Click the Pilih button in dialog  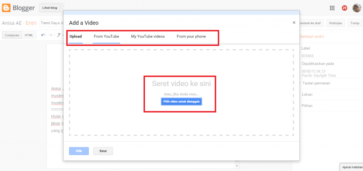pos(79,151)
